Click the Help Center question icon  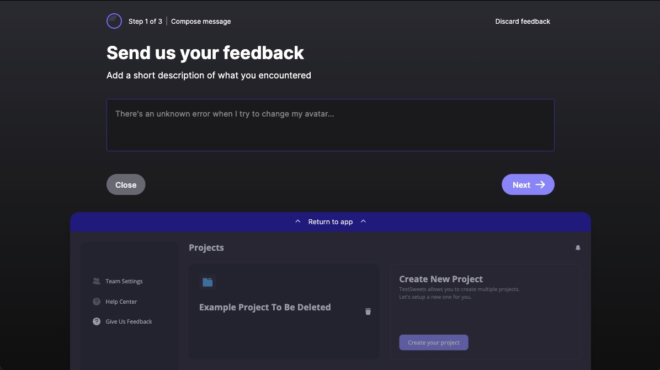(x=97, y=302)
